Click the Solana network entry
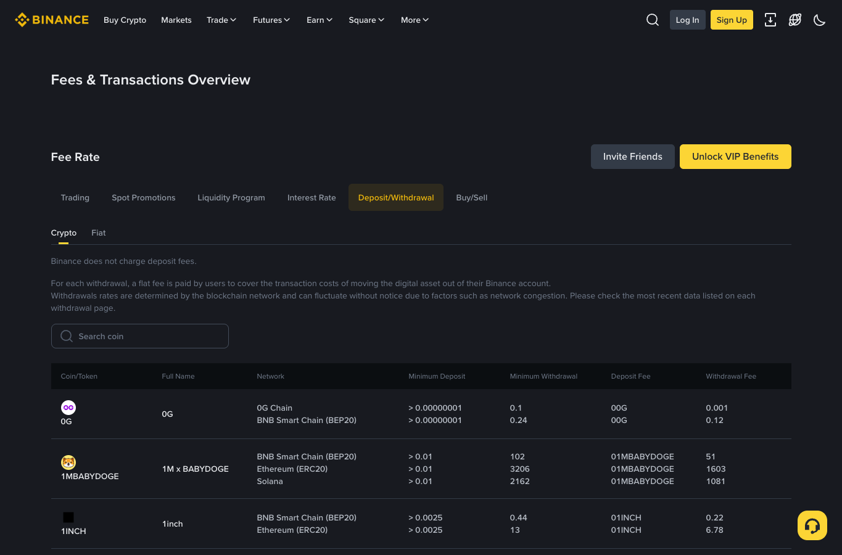Image resolution: width=842 pixels, height=555 pixels. click(x=270, y=482)
